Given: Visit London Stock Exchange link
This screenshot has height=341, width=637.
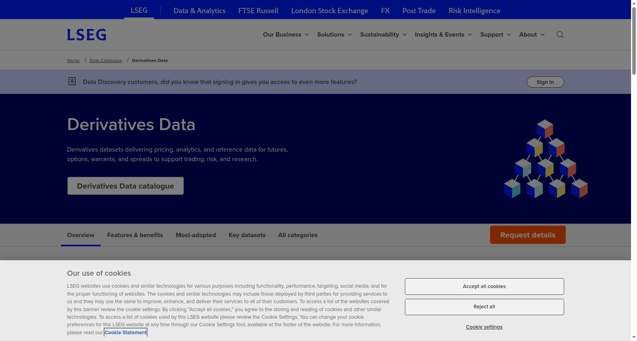Looking at the screenshot, I should pos(330,11).
